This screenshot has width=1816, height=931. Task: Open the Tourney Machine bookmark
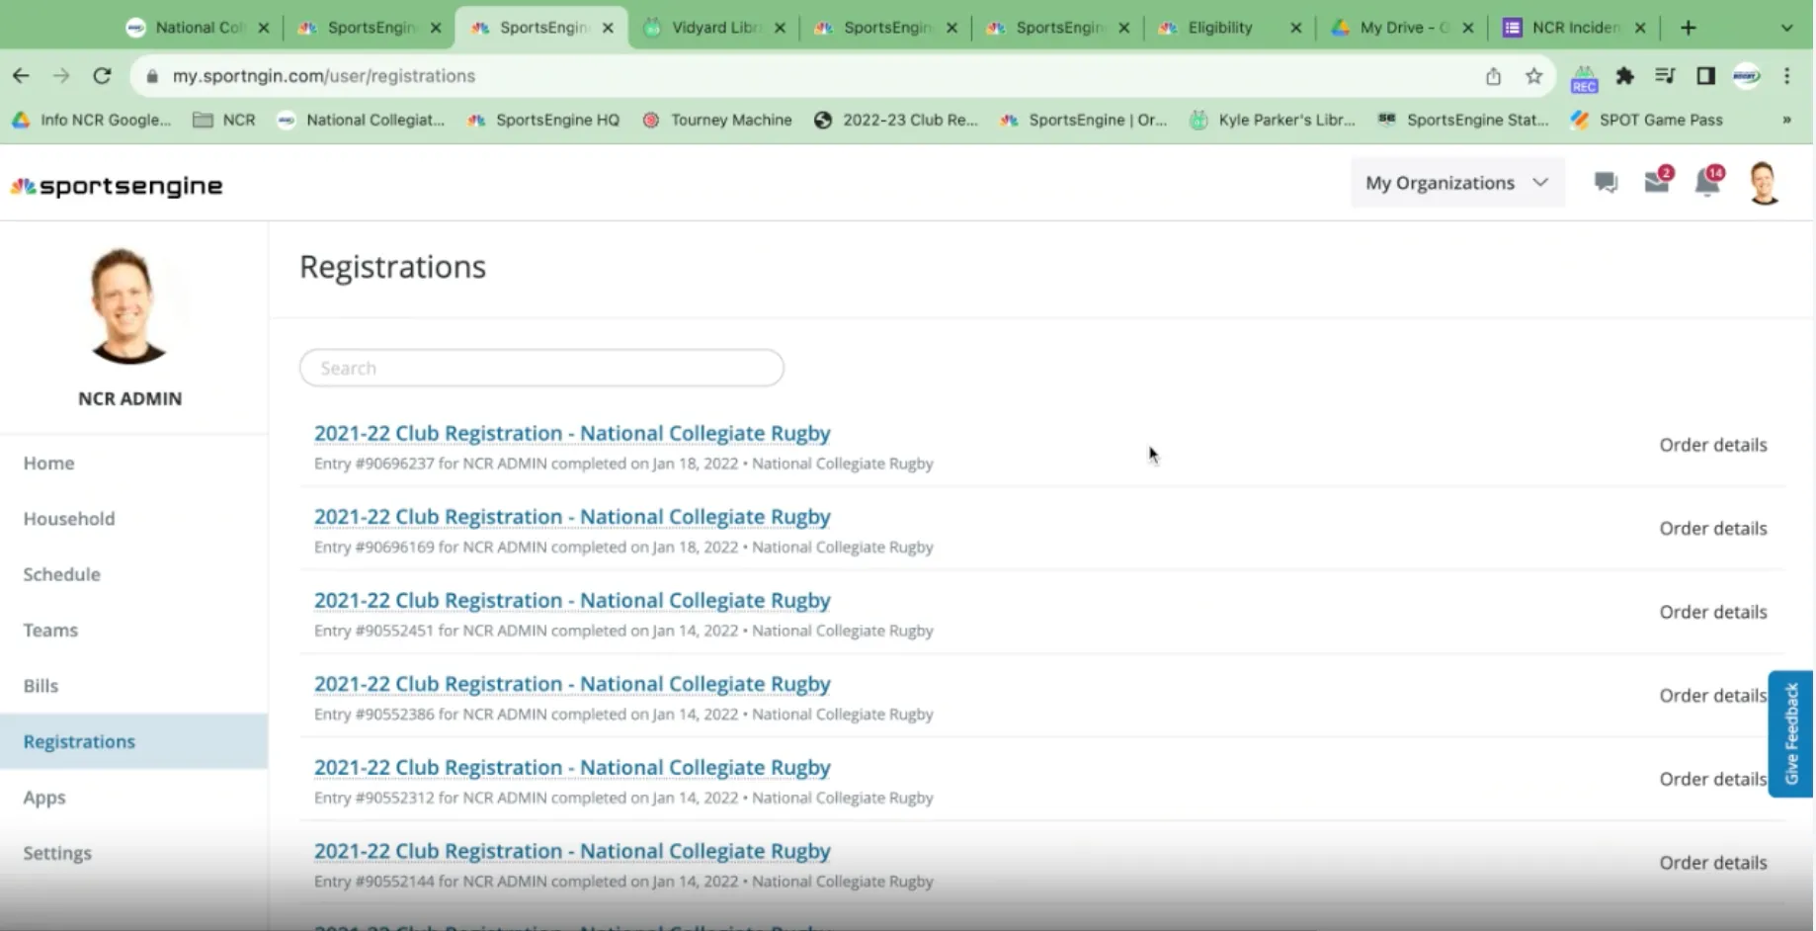point(717,120)
